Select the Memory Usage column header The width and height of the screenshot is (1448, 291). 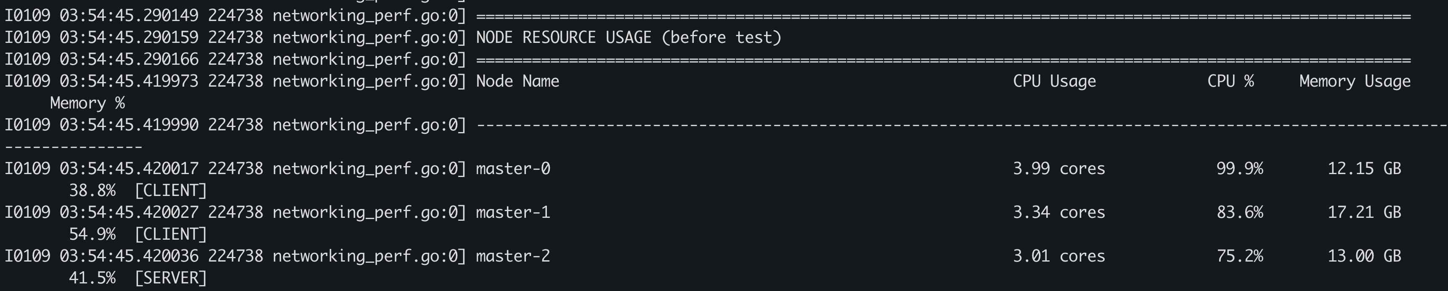[1354, 82]
